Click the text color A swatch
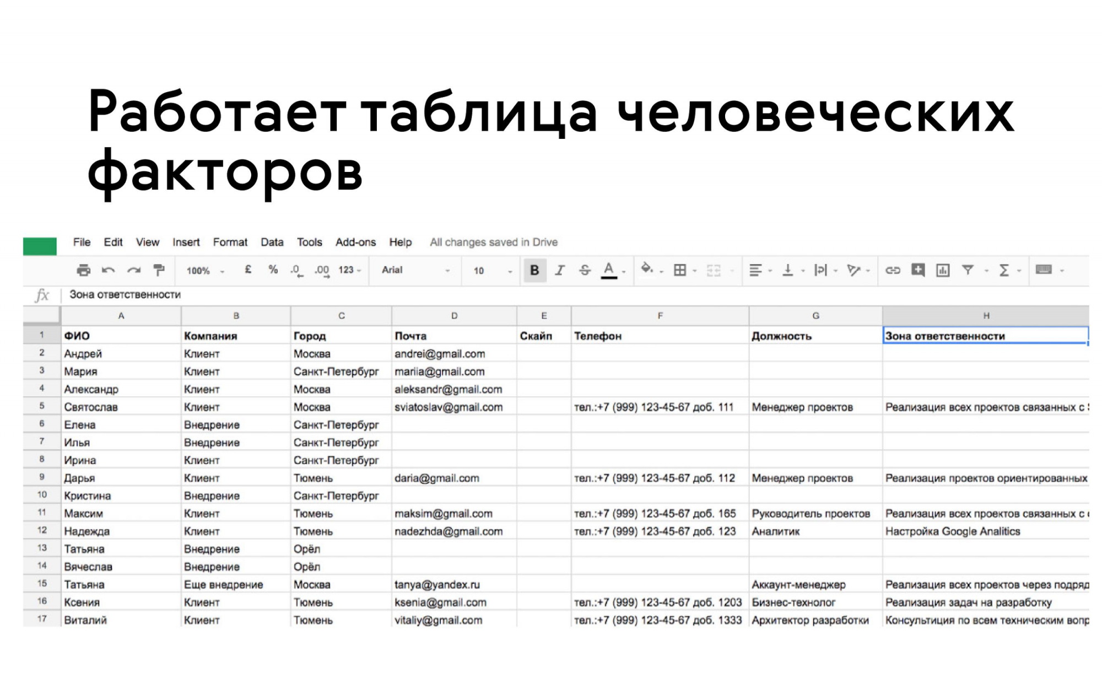Image resolution: width=1102 pixels, height=689 pixels. coord(609,270)
